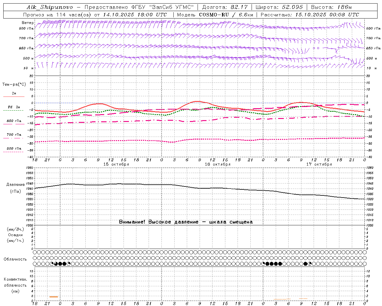Click the 850 гПа temperature legend entry
Image resolution: width=382 pixels, height=306 pixels.
pos(14,121)
